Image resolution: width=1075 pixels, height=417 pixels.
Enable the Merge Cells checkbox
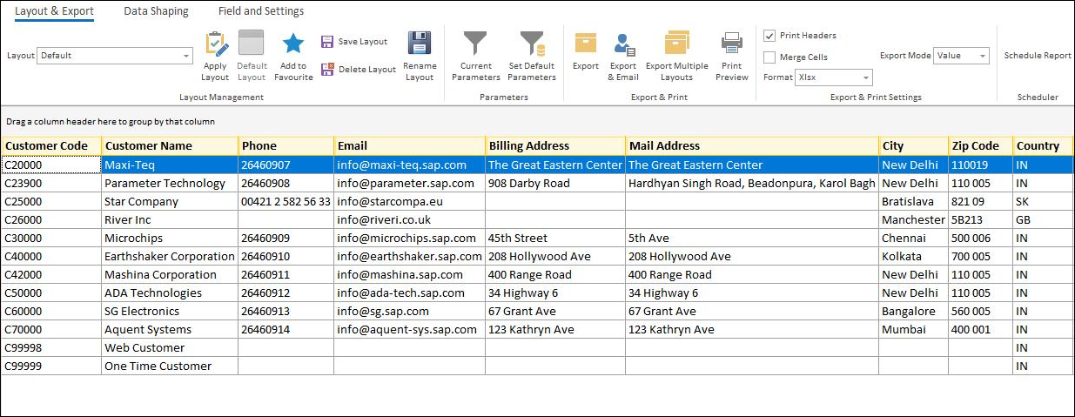(x=769, y=57)
